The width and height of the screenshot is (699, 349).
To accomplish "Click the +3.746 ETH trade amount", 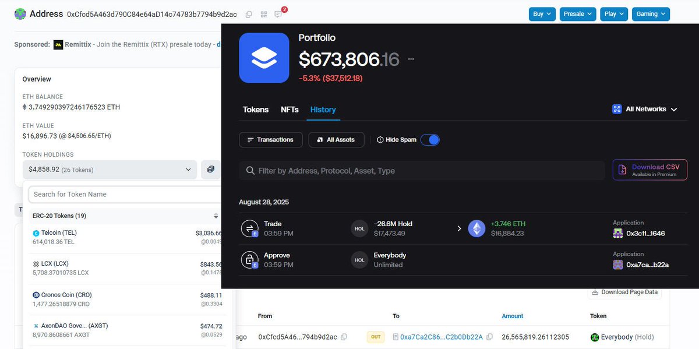I will pos(508,224).
